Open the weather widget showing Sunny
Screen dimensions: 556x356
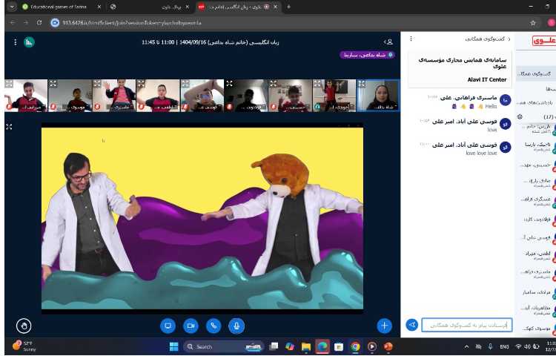tap(24, 346)
